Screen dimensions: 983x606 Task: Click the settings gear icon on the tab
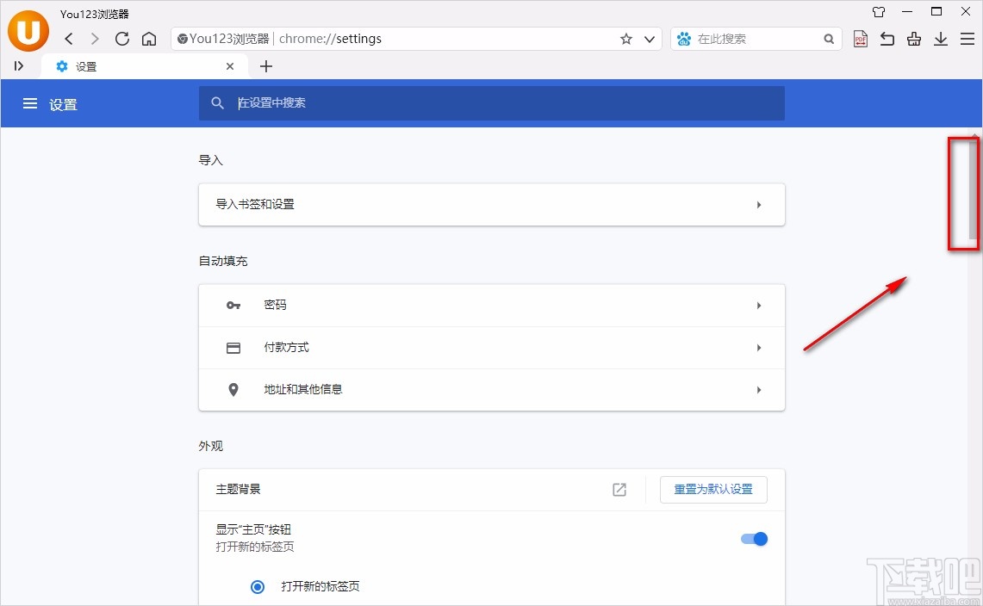coord(60,66)
